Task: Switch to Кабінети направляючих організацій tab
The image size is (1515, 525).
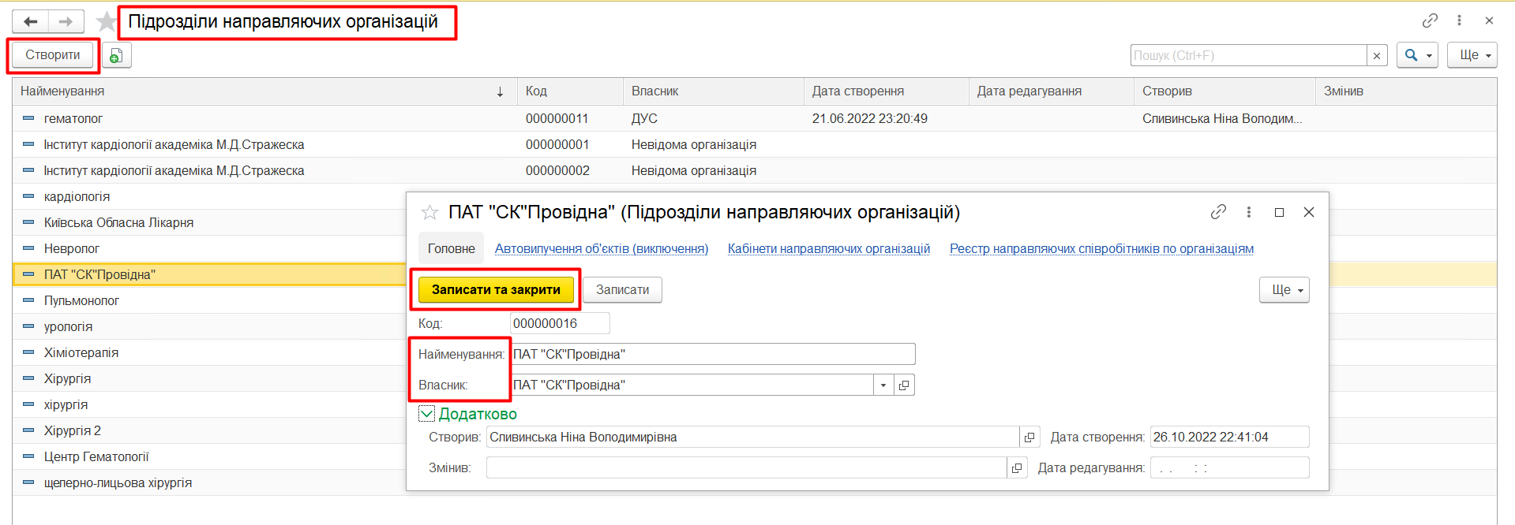Action: coord(828,248)
